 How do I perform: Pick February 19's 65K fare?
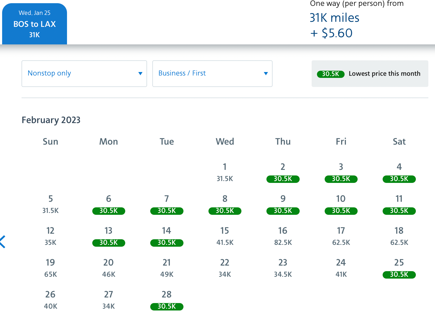click(50, 268)
